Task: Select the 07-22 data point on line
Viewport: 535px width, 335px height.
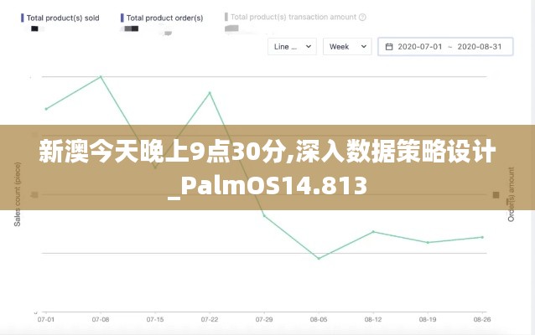Action: pos(210,93)
